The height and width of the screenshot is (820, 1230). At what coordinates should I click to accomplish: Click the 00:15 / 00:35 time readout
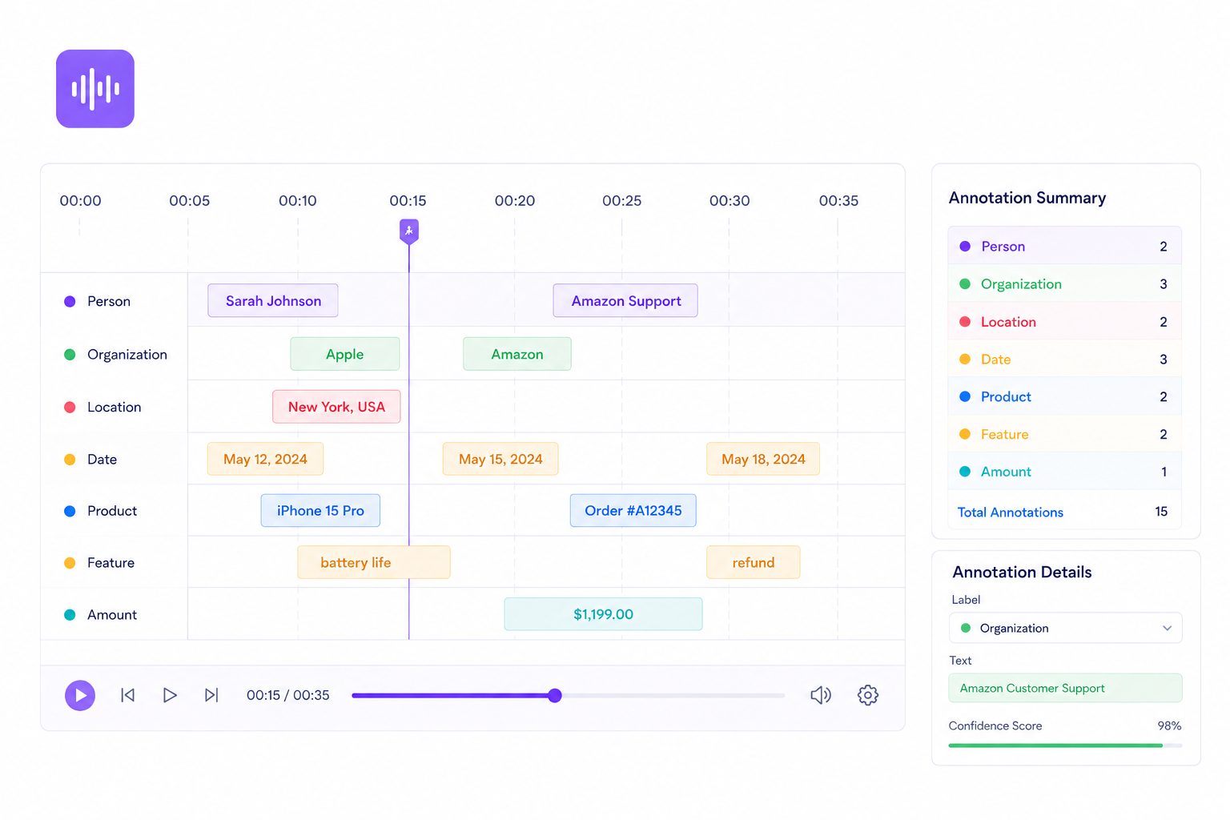pyautogui.click(x=288, y=695)
